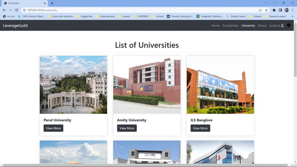
Task: Click the share page icon
Action: point(260,10)
